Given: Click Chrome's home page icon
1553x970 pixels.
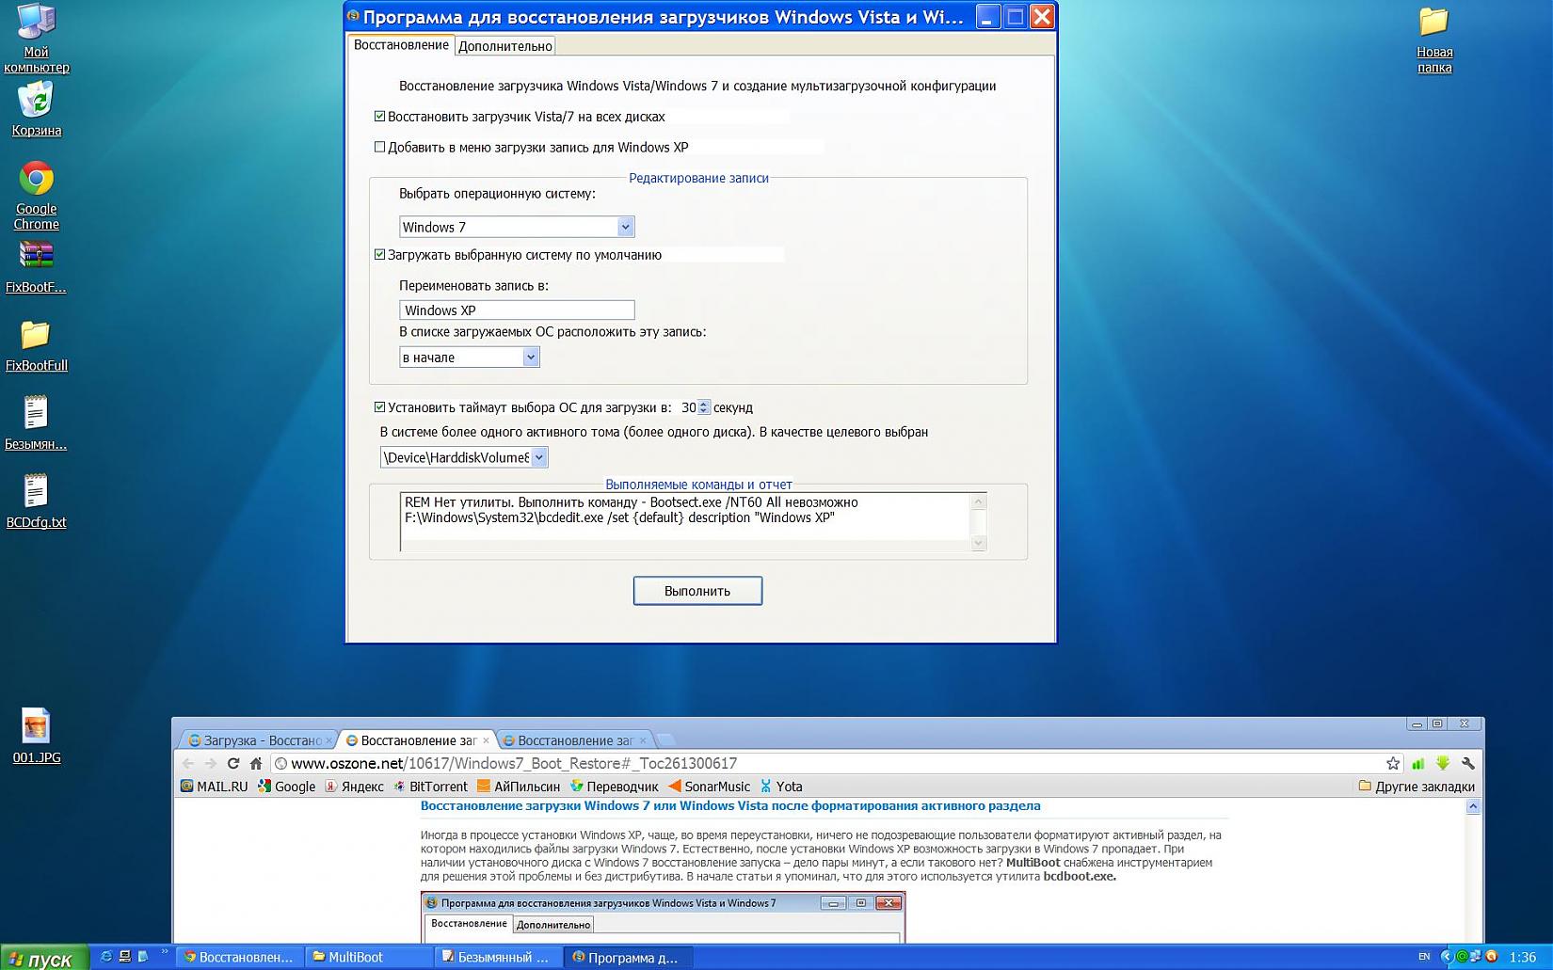Looking at the screenshot, I should coord(255,763).
